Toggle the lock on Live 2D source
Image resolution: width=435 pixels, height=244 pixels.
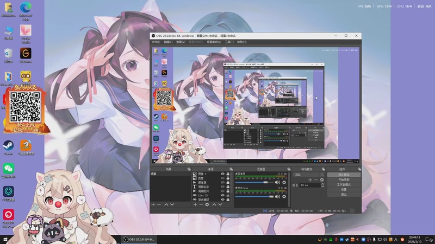(x=228, y=195)
